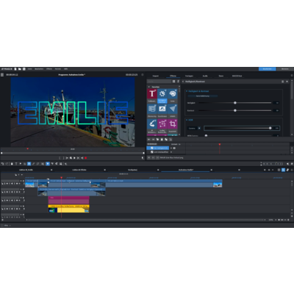Save the project using the disk icon

point(24,69)
